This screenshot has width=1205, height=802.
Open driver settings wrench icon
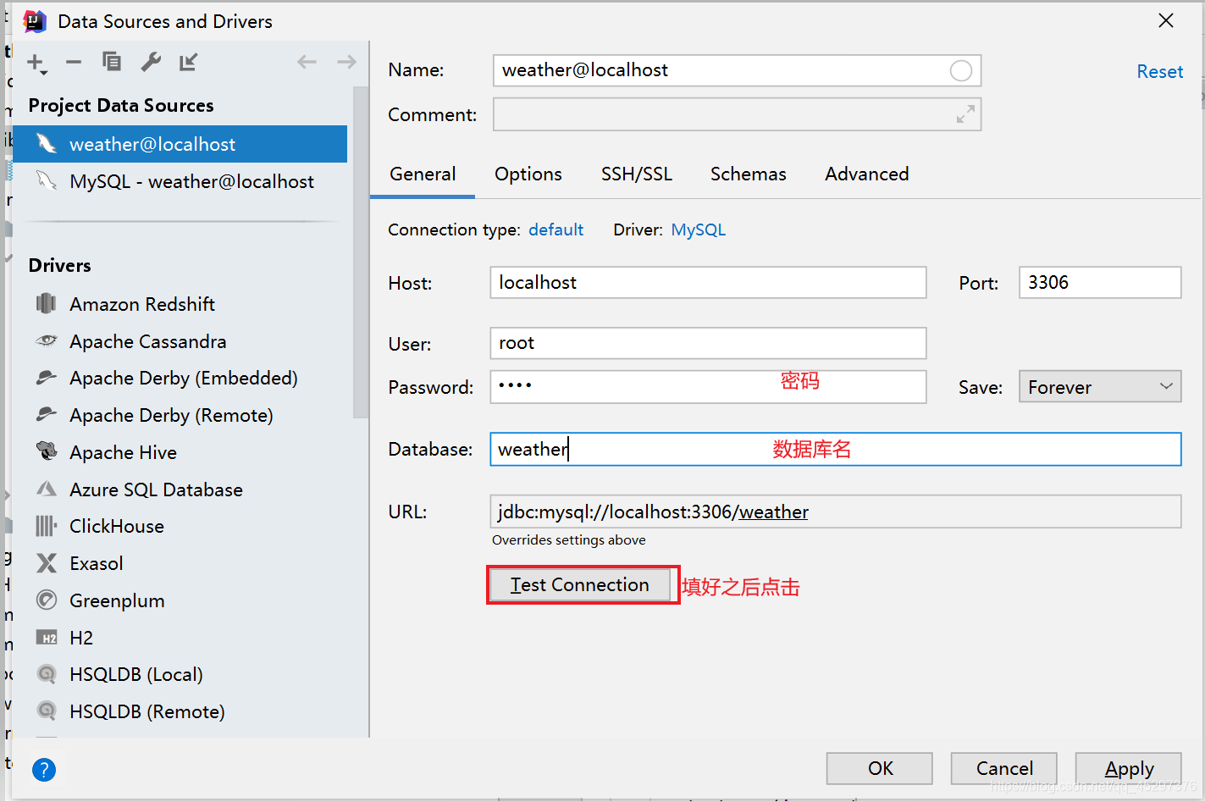click(x=151, y=61)
